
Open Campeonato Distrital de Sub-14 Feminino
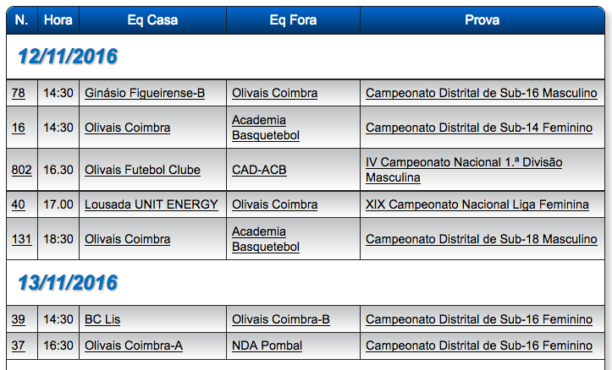[x=479, y=128]
